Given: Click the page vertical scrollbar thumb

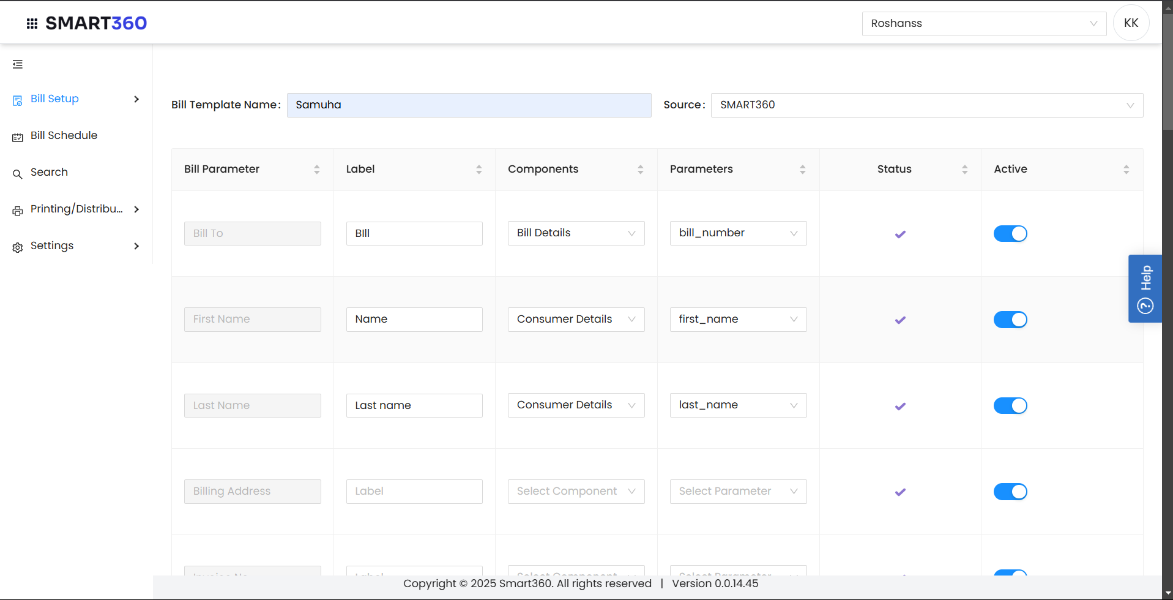Looking at the screenshot, I should 1167,72.
